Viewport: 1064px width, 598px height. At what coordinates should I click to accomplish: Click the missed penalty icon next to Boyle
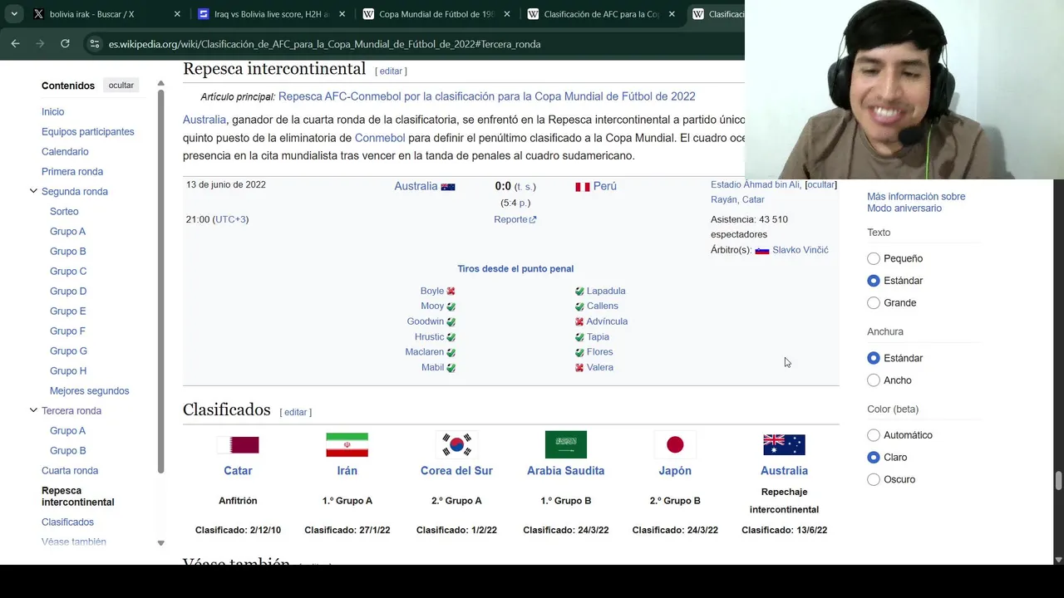coord(451,292)
